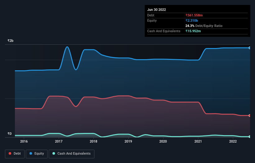Click the red Debt legend dot
255x163 pixels.
[10, 153]
